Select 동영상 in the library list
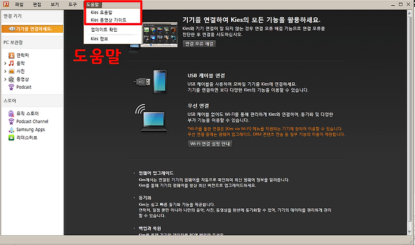The image size is (415, 245). [22, 79]
